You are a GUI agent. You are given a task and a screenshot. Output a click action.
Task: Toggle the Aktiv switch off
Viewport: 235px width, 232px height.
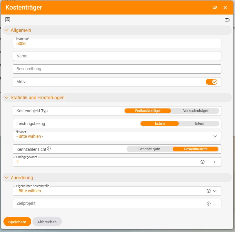click(212, 82)
